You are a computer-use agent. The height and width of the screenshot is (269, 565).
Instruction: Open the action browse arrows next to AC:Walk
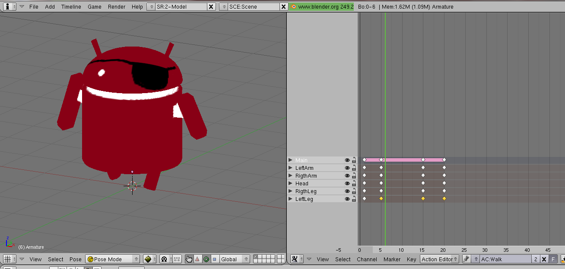click(476, 259)
